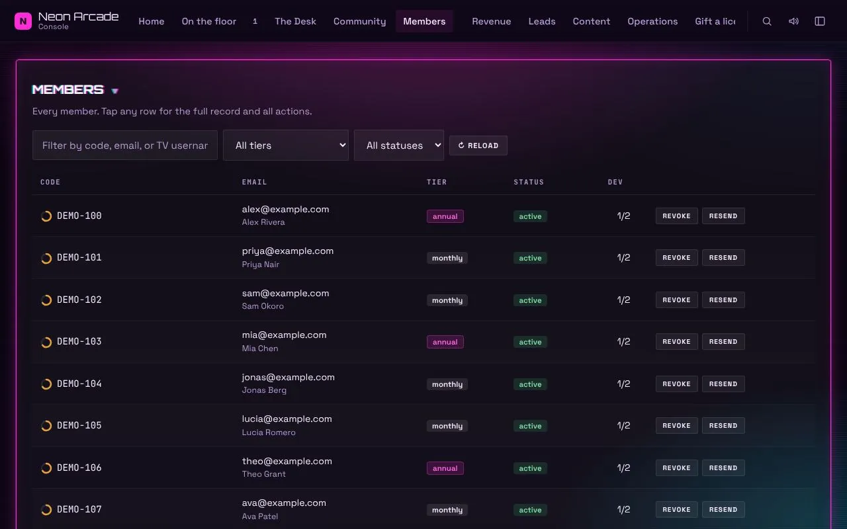Click the email lucia@example.com

click(x=287, y=419)
